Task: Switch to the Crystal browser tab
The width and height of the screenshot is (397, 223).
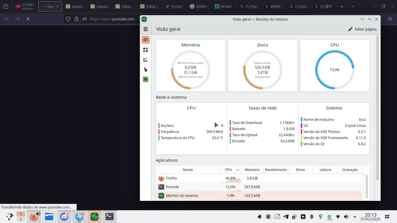Action: [x=174, y=6]
